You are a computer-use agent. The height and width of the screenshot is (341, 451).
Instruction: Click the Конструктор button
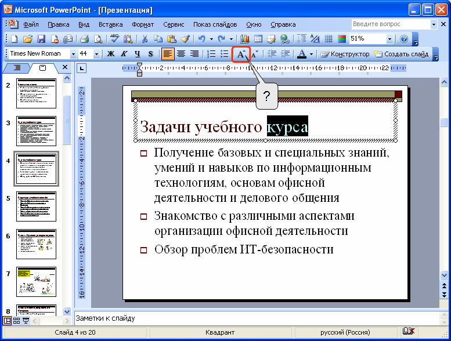click(345, 54)
